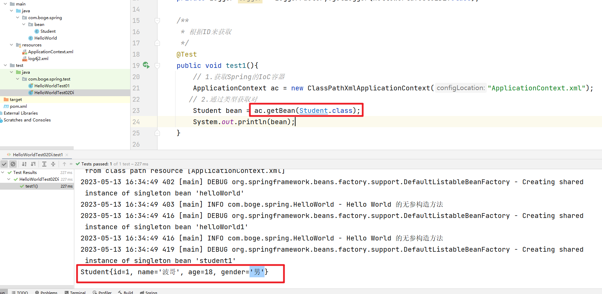Open the Build tool window
Screen dimensions: 602x294
tap(125, 292)
